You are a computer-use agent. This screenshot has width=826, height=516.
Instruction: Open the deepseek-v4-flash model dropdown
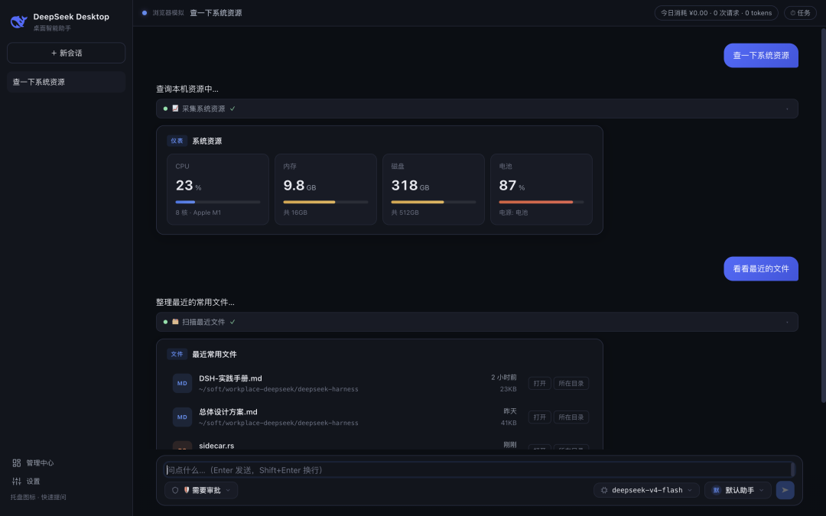(646, 490)
